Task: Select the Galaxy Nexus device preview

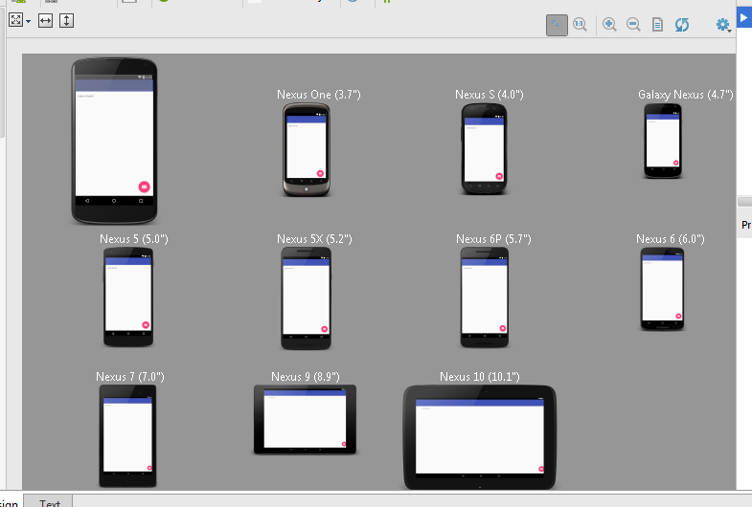Action: pos(663,141)
